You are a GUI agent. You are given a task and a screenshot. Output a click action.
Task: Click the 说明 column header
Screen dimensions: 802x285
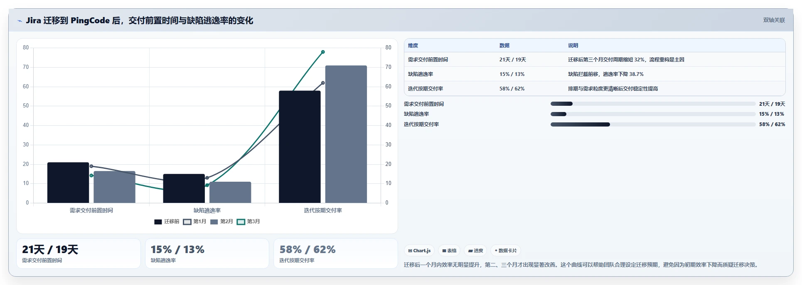tap(573, 46)
